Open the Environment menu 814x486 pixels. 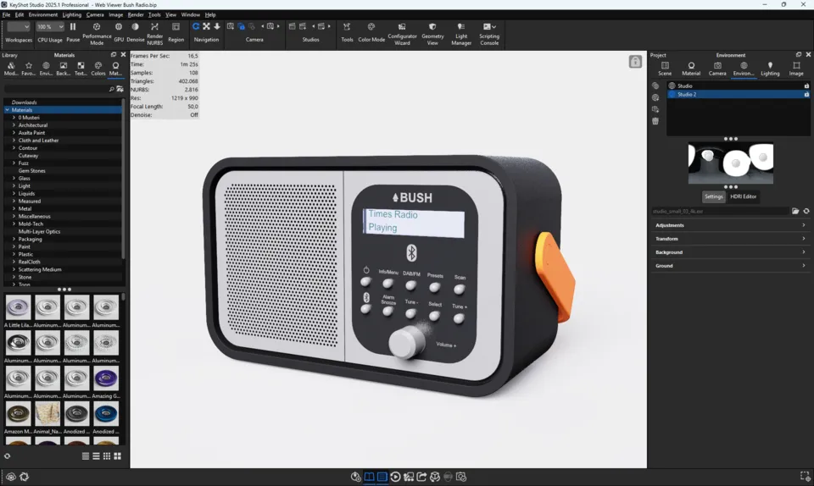(x=43, y=14)
